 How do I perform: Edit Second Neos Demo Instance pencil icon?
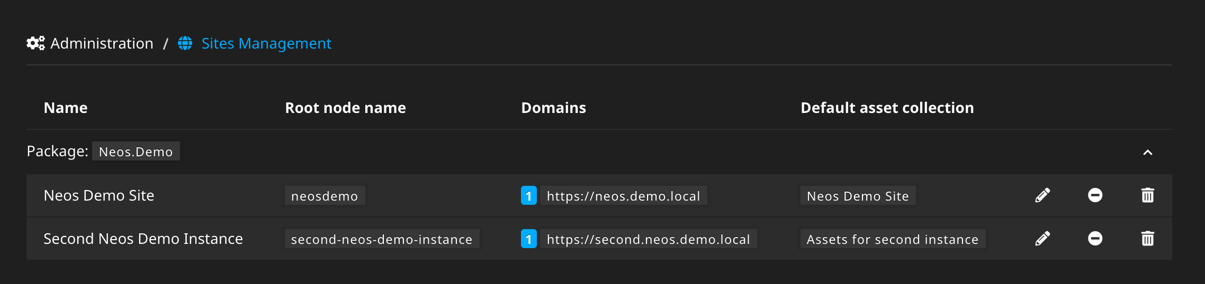[1042, 239]
